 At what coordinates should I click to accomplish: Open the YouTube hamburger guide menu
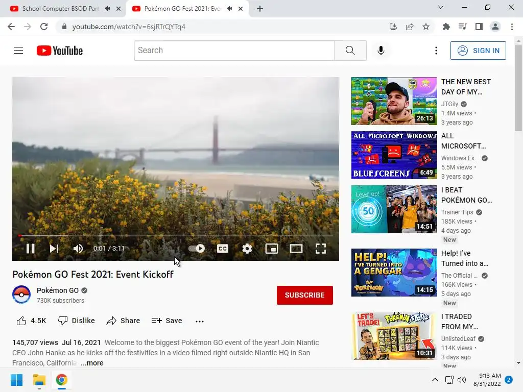coord(18,51)
